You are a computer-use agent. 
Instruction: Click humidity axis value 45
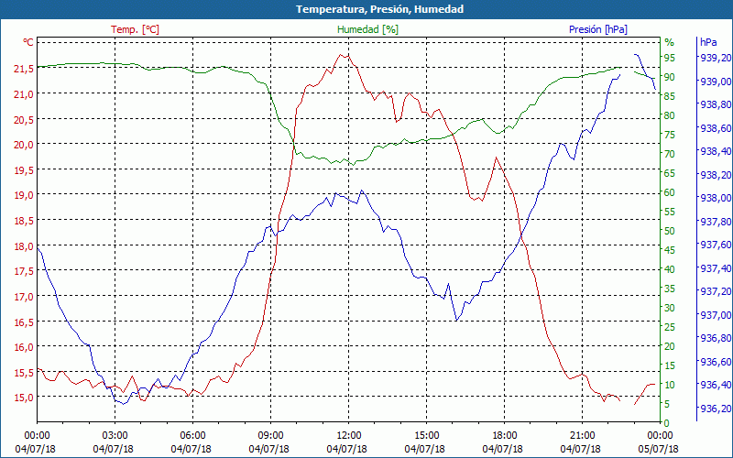tap(670, 250)
